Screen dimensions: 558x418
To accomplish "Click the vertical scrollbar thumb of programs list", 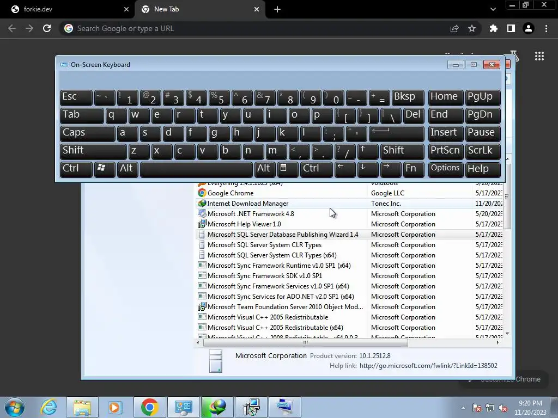I will [x=507, y=196].
